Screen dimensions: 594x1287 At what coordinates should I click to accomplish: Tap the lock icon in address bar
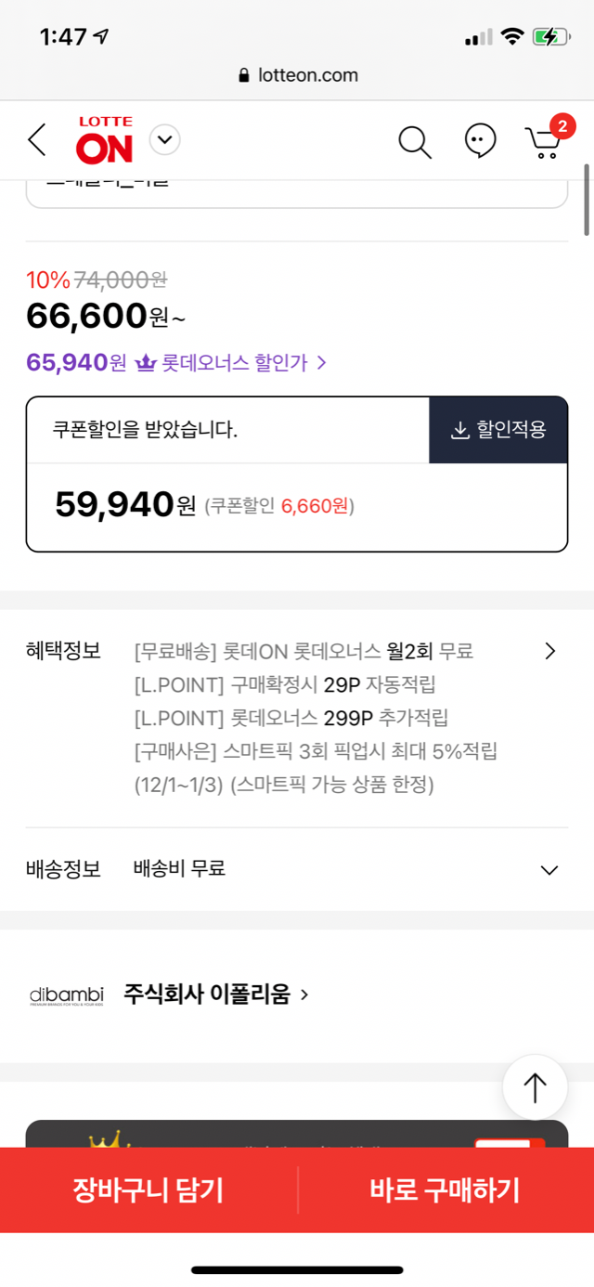[245, 75]
